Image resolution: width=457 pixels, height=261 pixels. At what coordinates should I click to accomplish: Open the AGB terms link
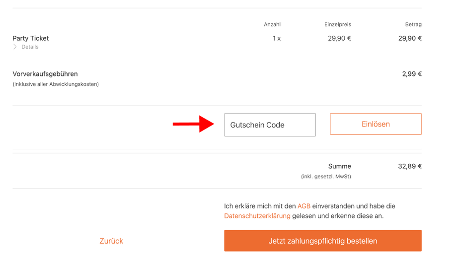pos(304,206)
